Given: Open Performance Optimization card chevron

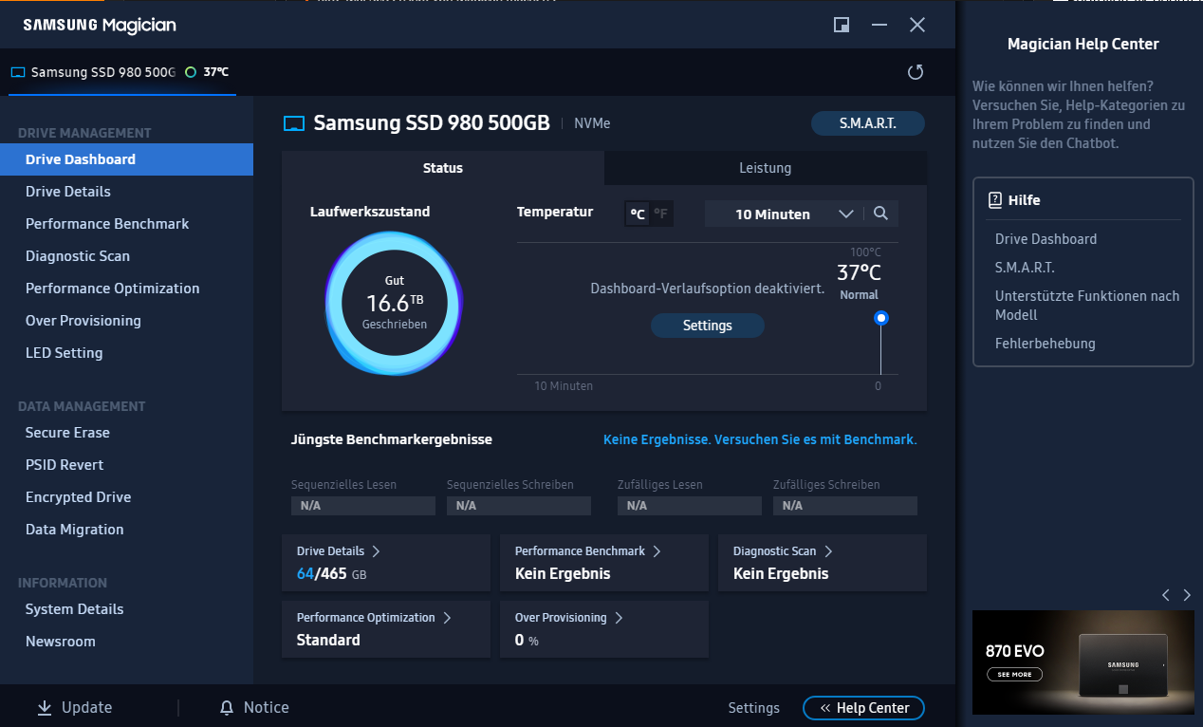Looking at the screenshot, I should (447, 617).
